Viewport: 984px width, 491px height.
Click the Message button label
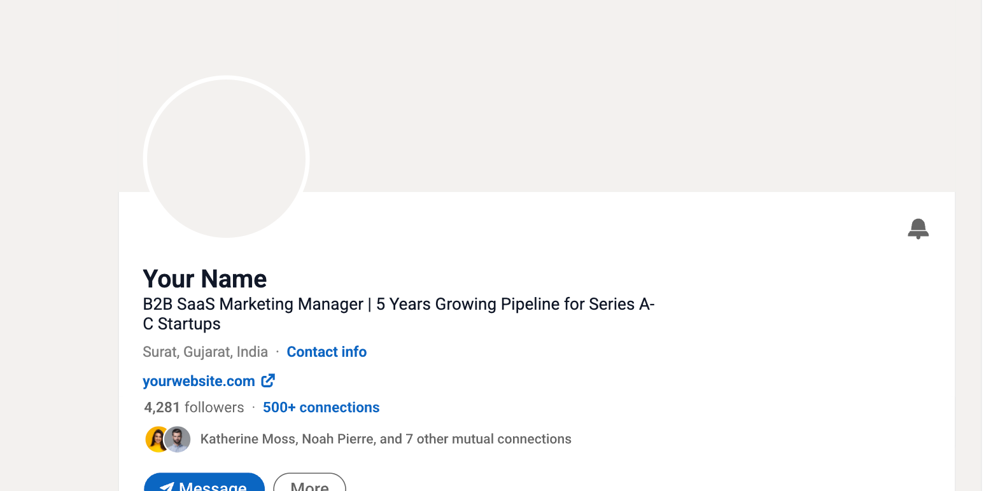point(213,486)
